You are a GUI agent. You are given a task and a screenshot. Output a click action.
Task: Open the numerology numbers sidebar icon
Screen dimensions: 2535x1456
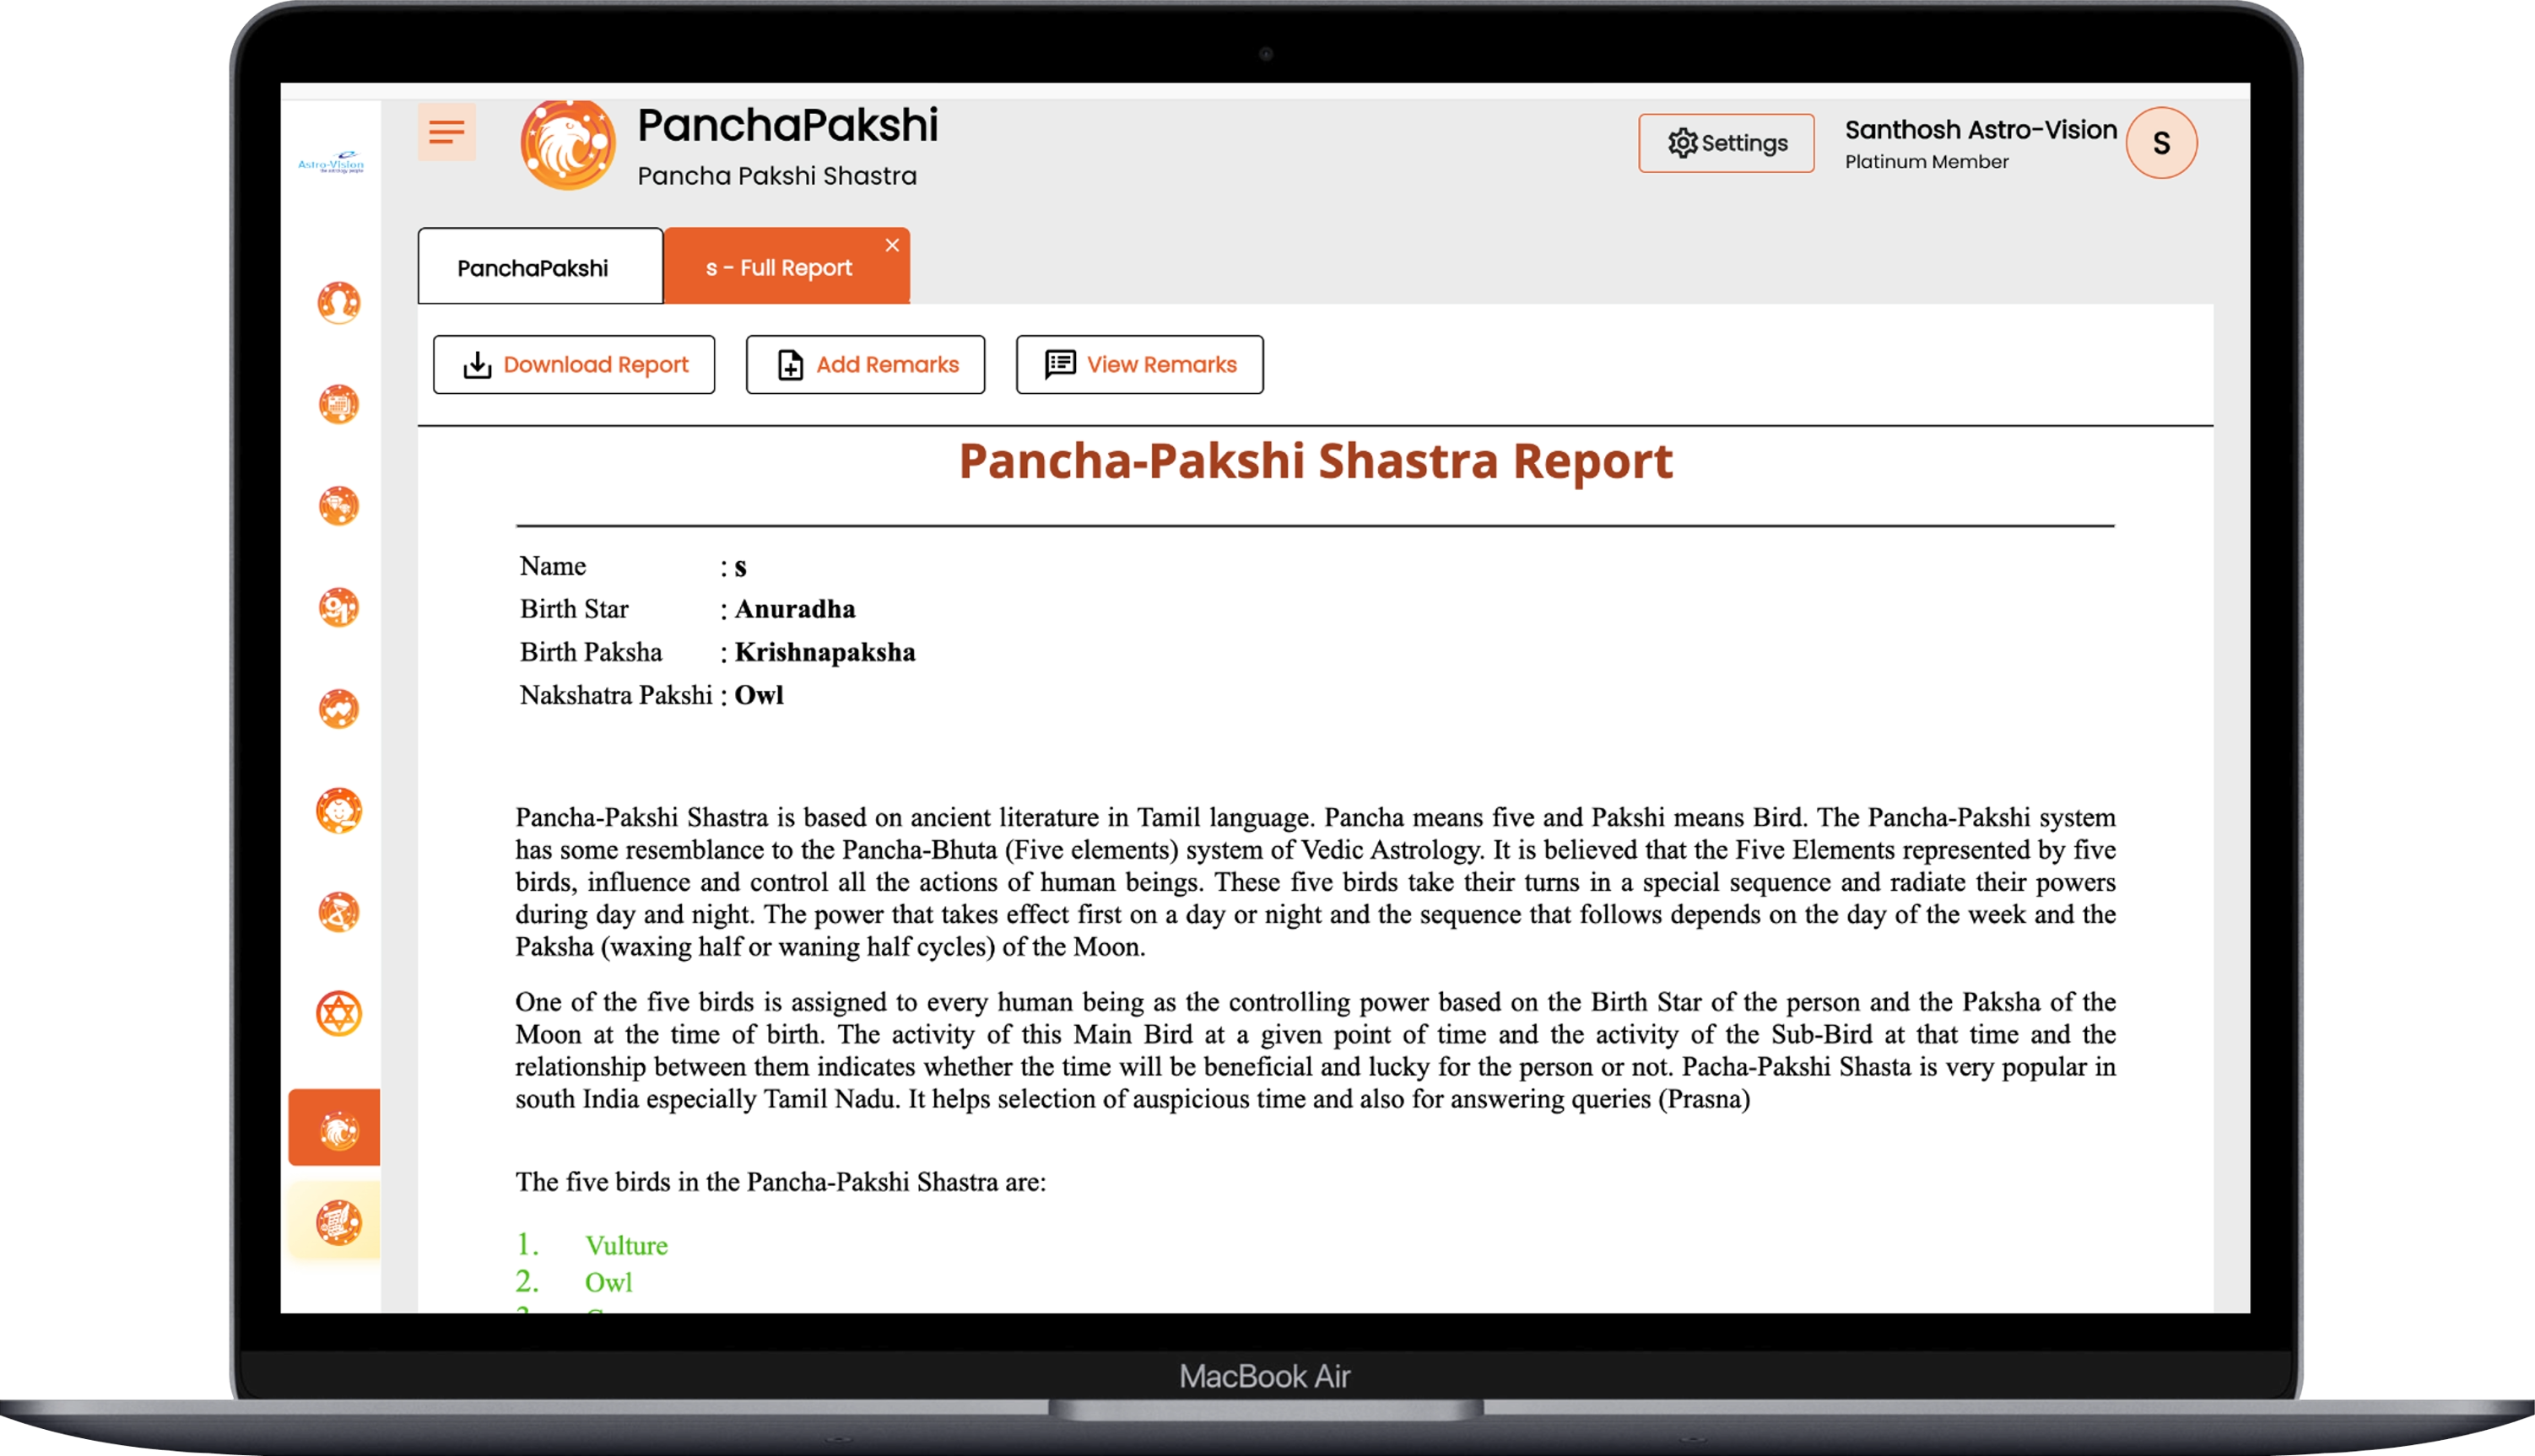[x=339, y=607]
